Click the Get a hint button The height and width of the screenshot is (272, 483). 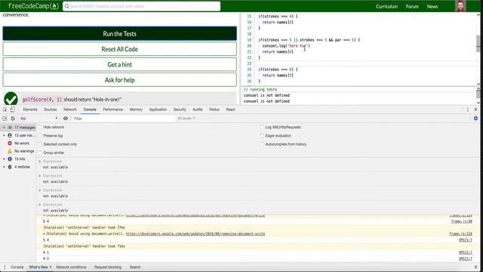[x=119, y=64]
